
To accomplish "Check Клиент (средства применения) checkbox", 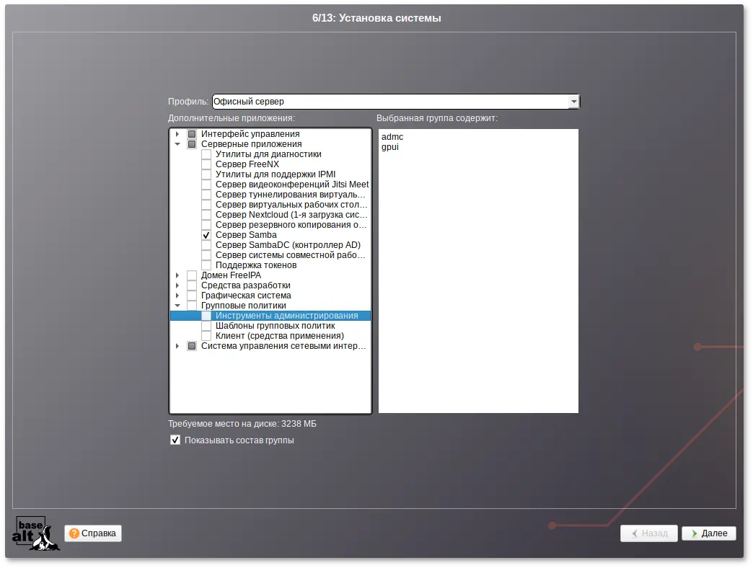I will tap(206, 336).
